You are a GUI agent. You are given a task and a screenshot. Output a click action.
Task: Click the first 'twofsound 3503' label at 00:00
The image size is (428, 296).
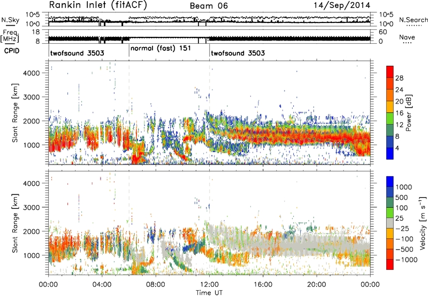point(77,53)
